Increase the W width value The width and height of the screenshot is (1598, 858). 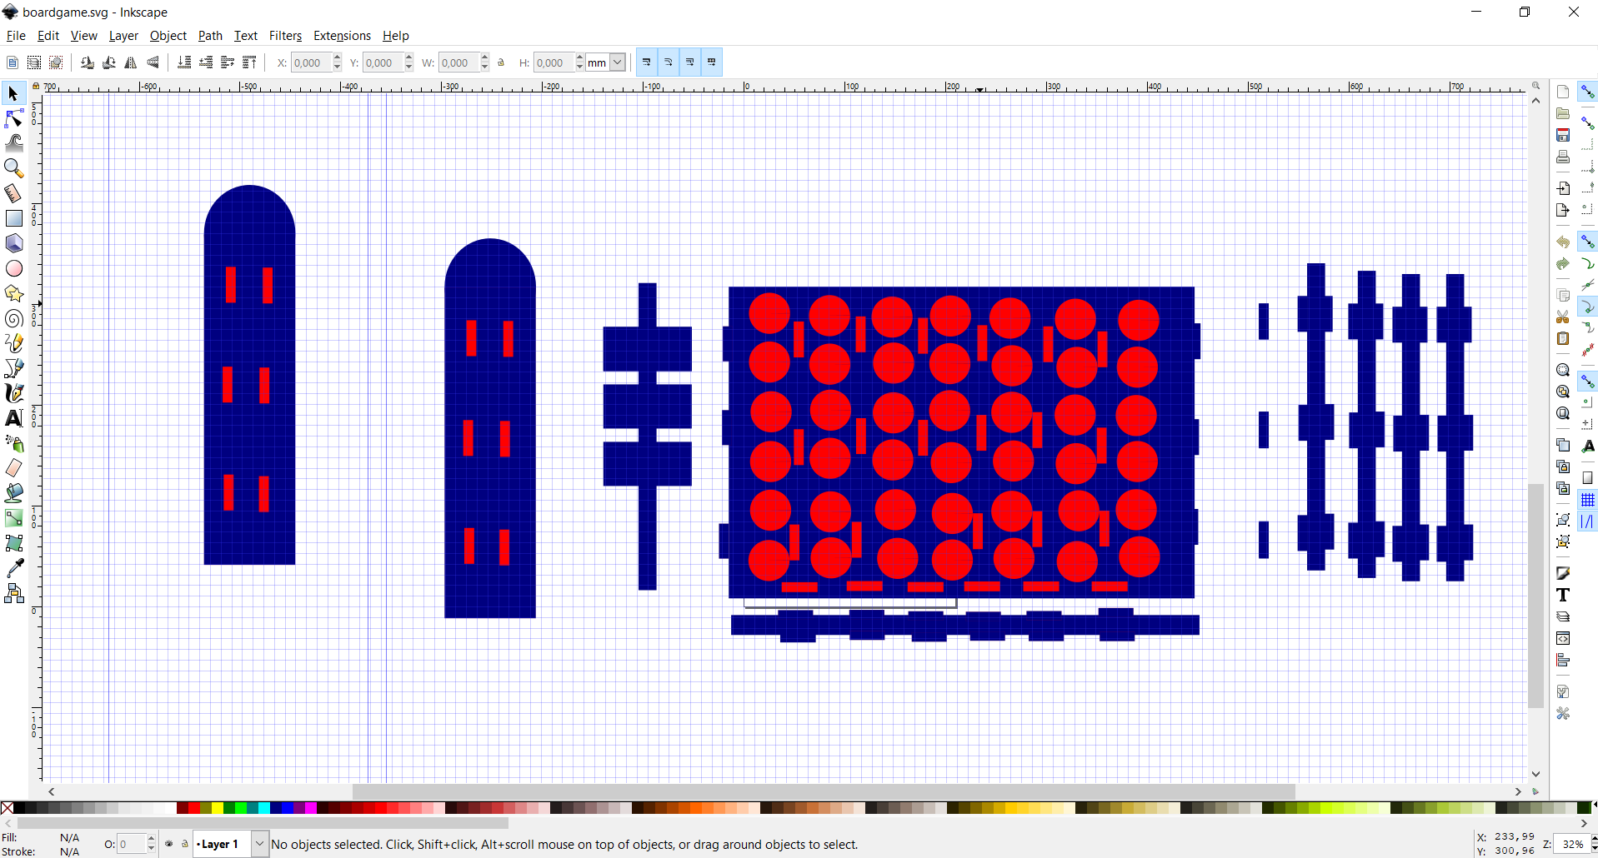pyautogui.click(x=484, y=57)
